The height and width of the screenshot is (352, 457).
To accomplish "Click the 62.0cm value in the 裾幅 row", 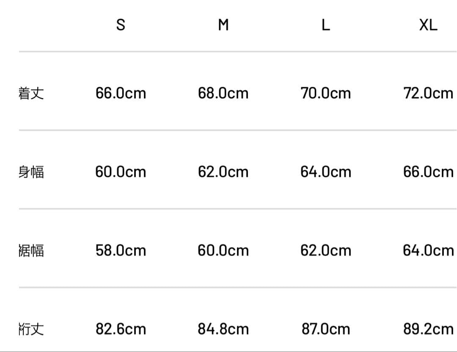I will pyautogui.click(x=326, y=251).
